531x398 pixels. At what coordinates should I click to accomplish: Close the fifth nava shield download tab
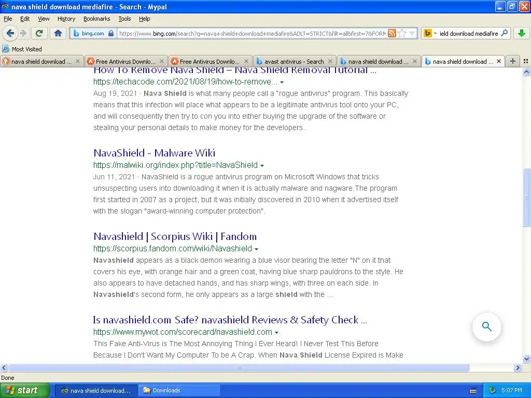(414, 61)
